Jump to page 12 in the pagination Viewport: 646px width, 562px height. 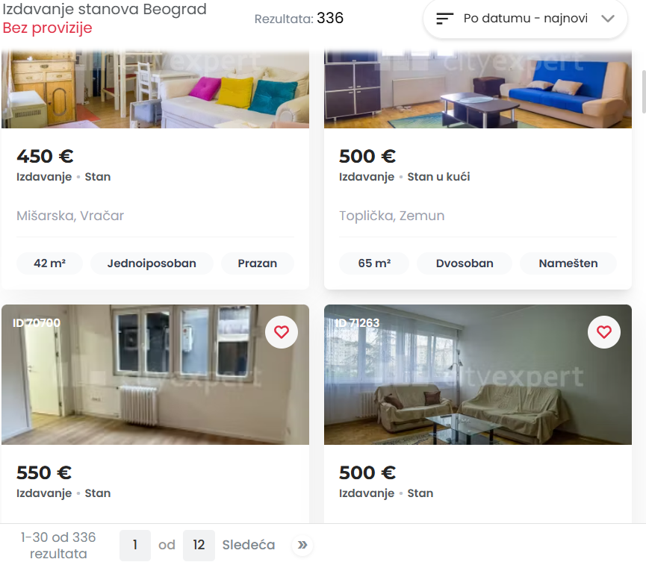click(x=199, y=545)
